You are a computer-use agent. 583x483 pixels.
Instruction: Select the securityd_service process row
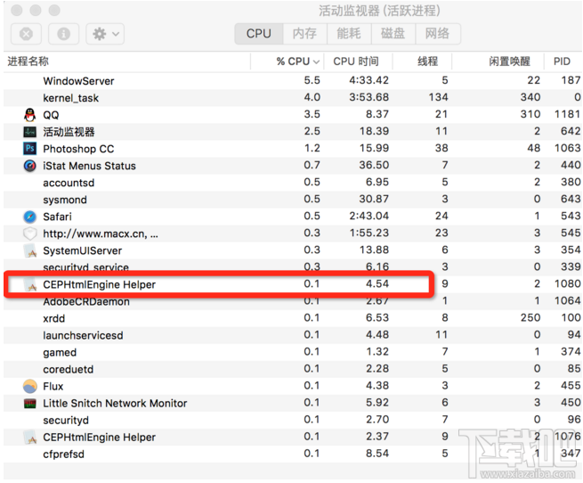292,267
